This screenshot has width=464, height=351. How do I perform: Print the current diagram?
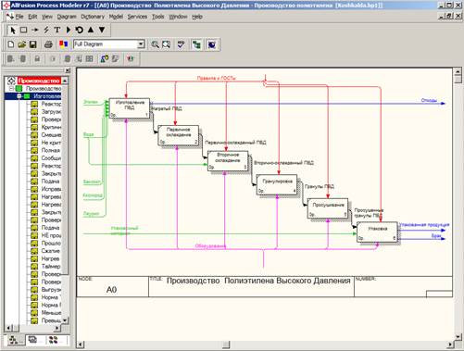coord(48,44)
